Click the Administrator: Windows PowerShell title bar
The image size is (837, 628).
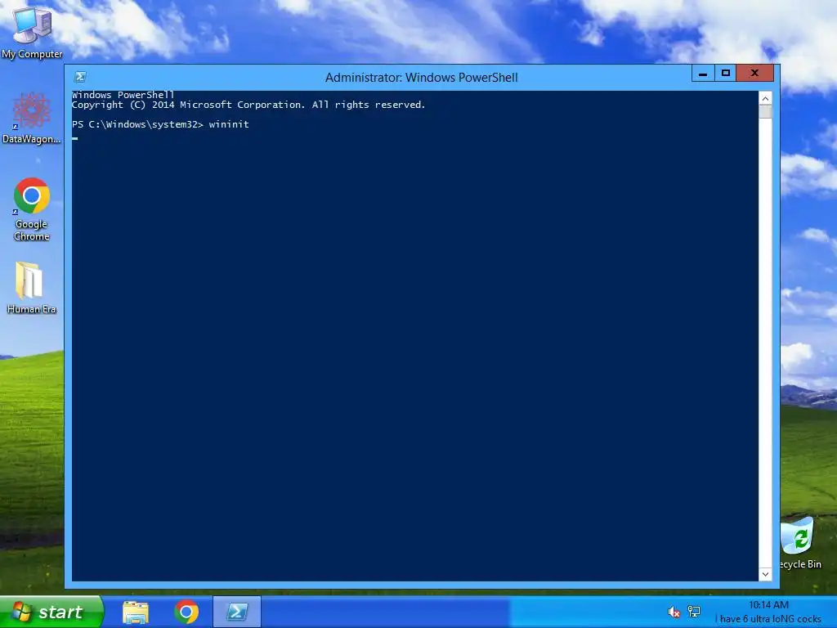coord(421,78)
